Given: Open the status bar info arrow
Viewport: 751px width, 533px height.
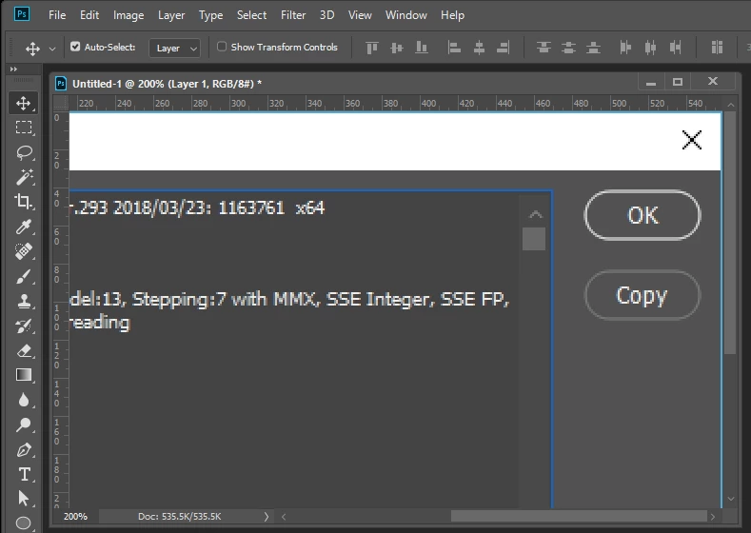Looking at the screenshot, I should click(x=267, y=516).
